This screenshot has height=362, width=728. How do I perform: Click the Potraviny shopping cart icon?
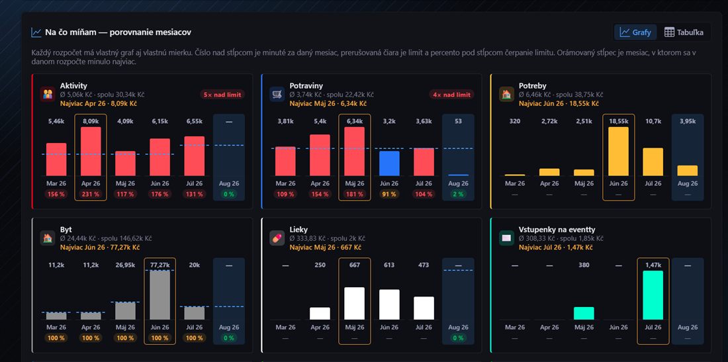277,94
